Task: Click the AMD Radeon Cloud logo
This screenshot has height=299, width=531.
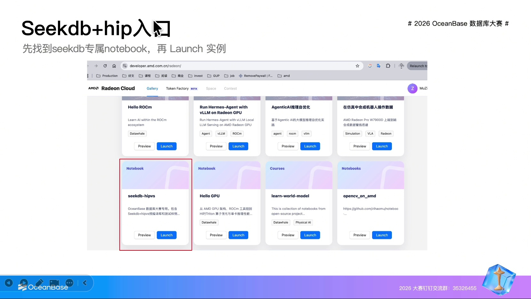Action: [112, 88]
